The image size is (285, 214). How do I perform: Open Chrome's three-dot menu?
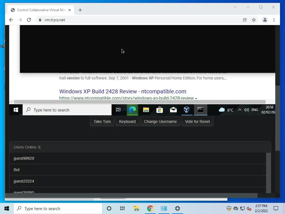[274, 20]
